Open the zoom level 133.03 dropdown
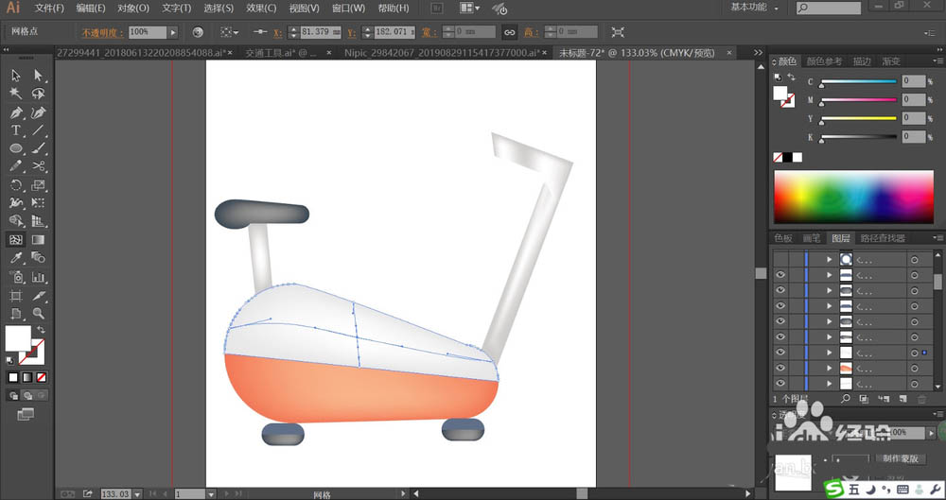The height and width of the screenshot is (500, 946). 137,494
